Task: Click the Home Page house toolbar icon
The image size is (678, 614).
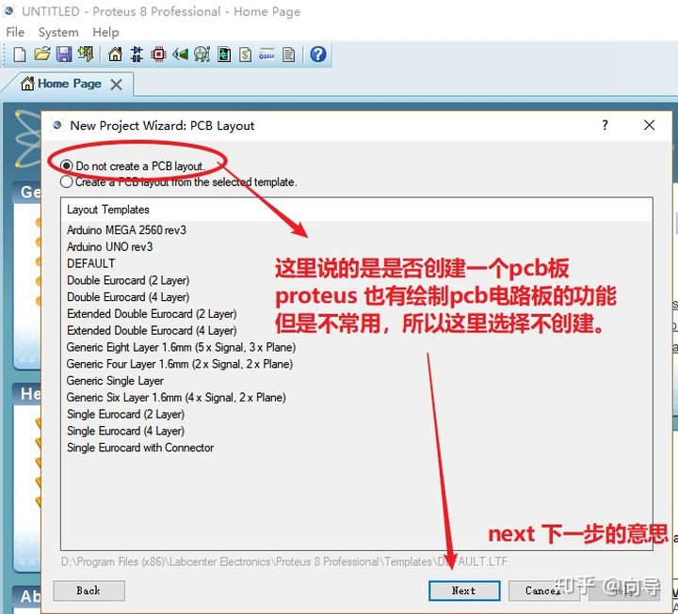Action: (115, 55)
